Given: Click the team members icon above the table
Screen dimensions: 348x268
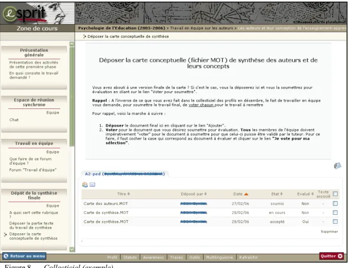Looking at the screenshot, I should click(x=85, y=184).
